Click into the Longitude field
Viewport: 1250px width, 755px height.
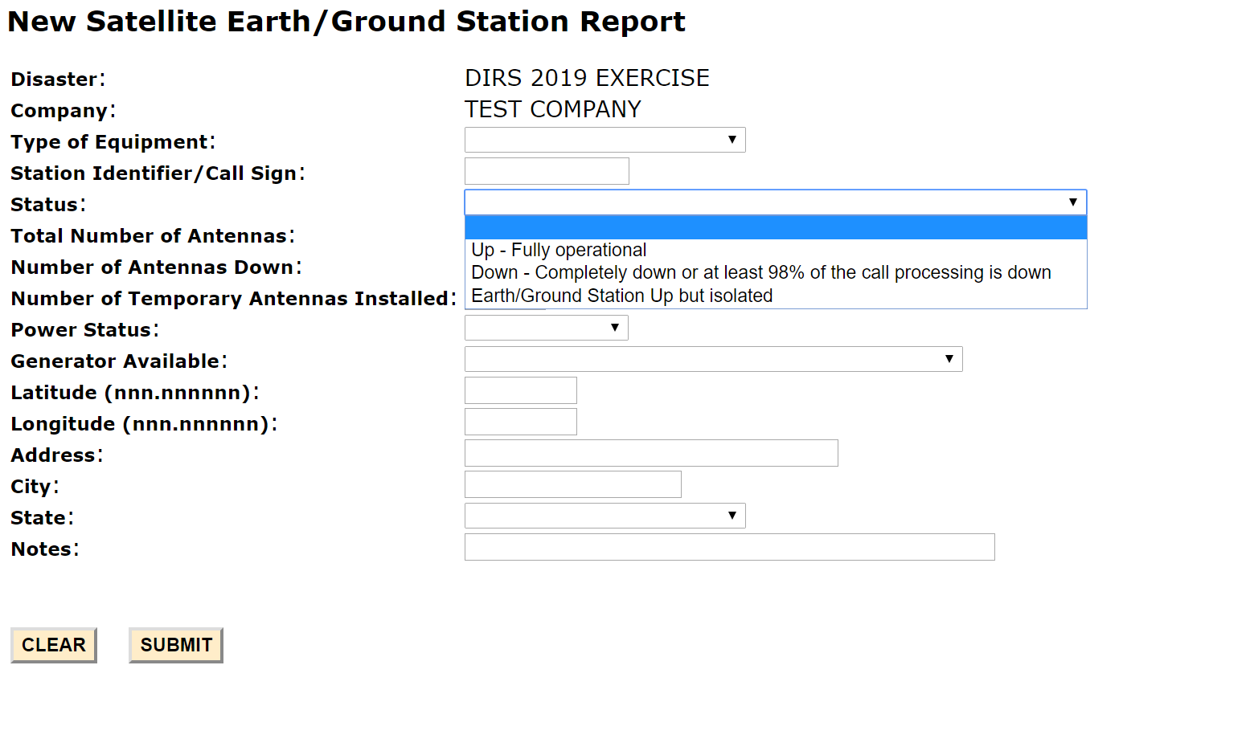(x=520, y=422)
